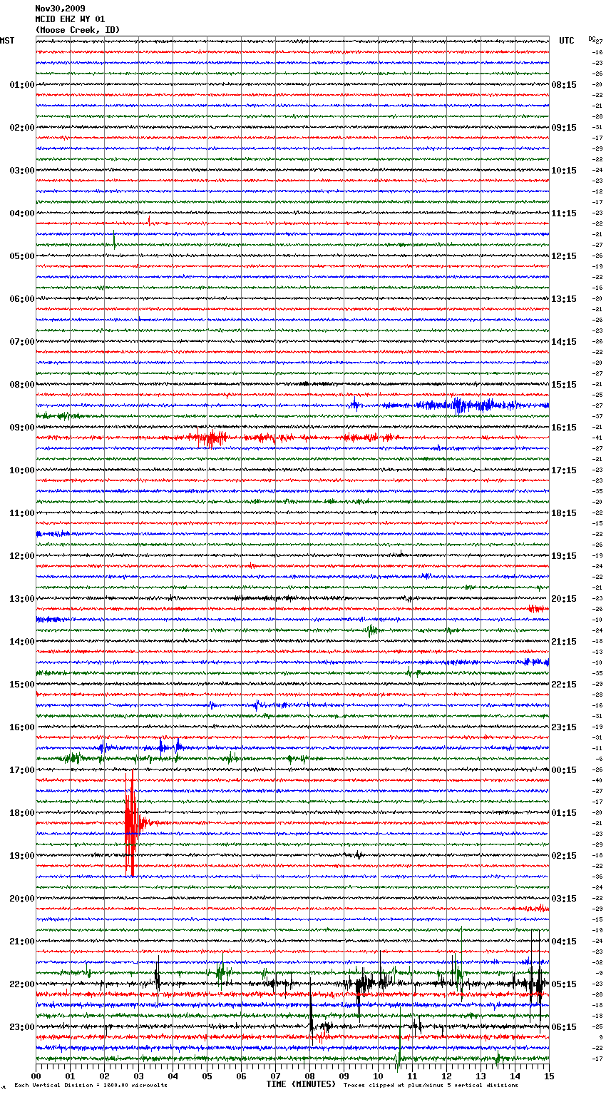This screenshot has width=606, height=1095.
Task: Click the 13:00 MST row label
Action: (x=22, y=599)
